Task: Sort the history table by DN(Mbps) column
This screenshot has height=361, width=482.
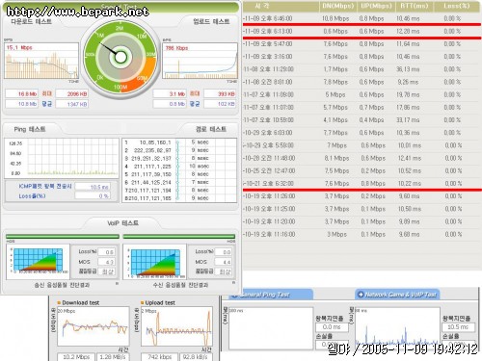Action: click(x=337, y=6)
